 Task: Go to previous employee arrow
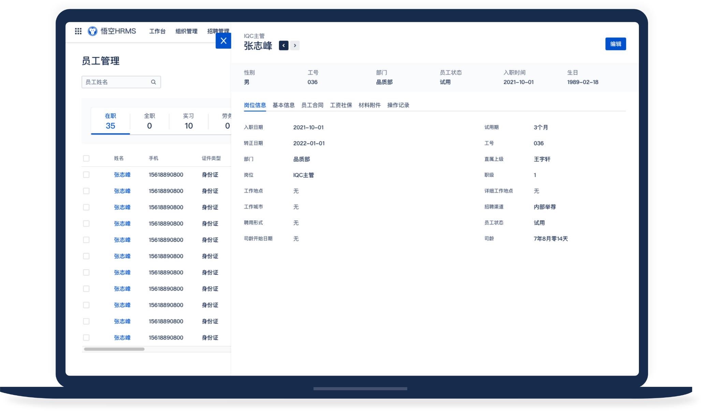coord(283,46)
